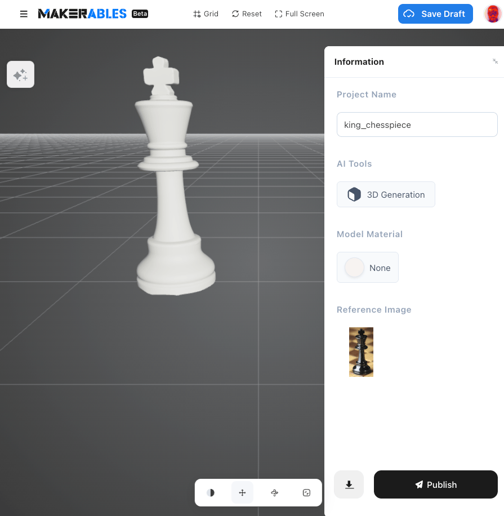Edit the Project Name field

point(417,124)
